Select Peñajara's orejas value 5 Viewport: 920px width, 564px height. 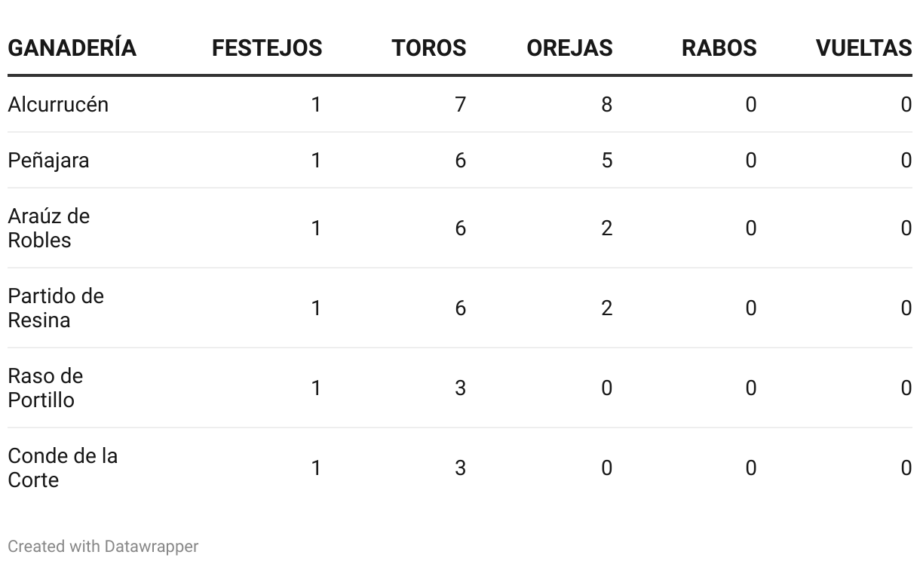606,160
